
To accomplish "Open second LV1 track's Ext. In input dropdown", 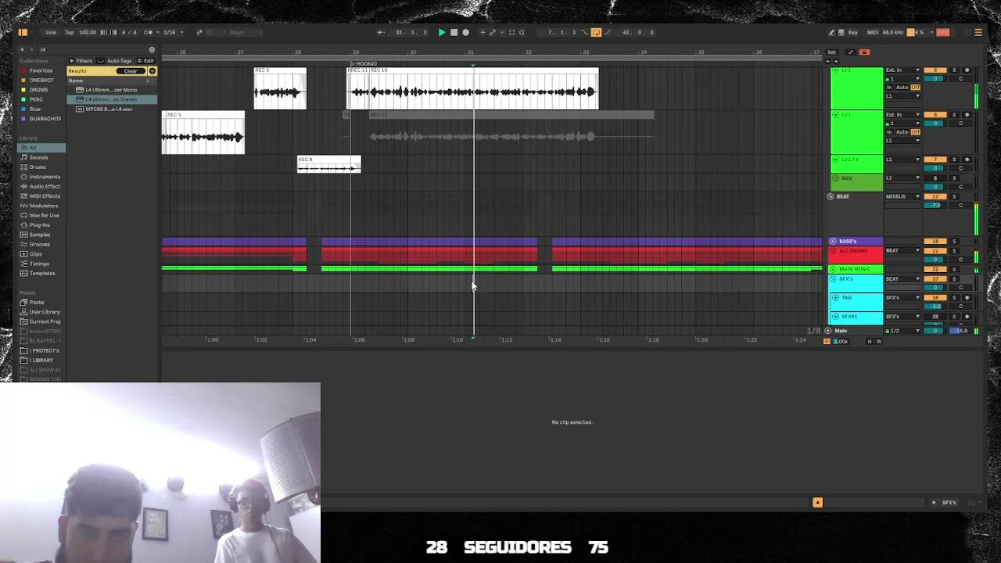I will point(903,115).
